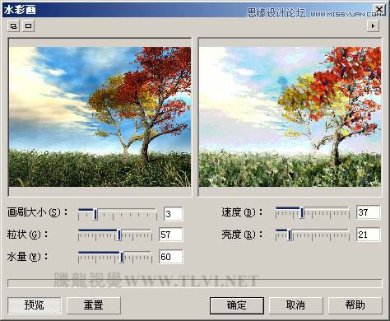Click the 水量(W) label
Image resolution: width=390 pixels, height=321 pixels.
point(27,257)
